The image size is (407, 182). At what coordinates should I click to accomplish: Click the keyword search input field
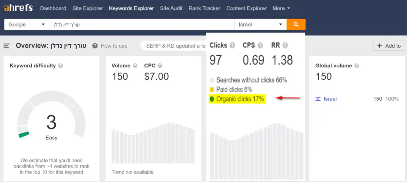[x=141, y=25]
